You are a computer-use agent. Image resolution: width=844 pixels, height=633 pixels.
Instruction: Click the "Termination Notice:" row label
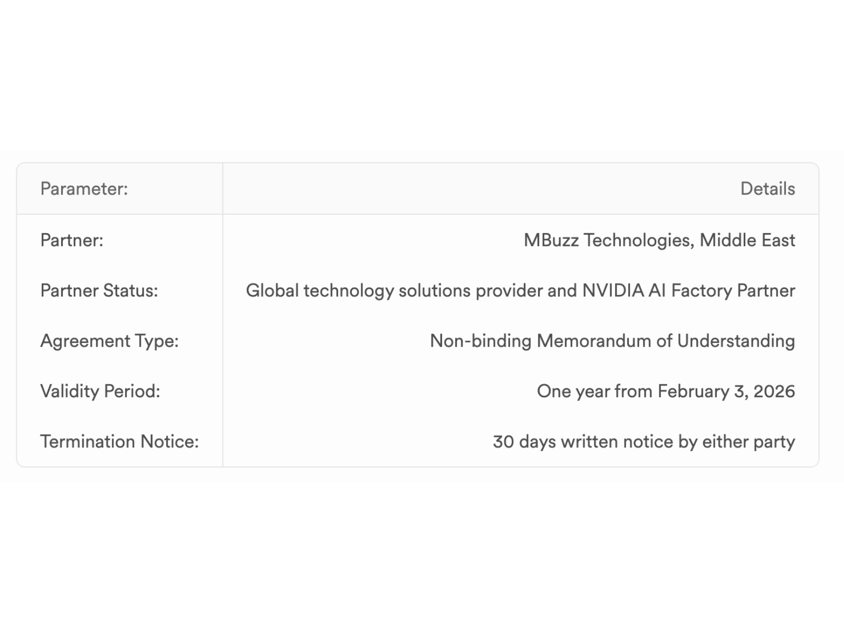[x=120, y=442]
